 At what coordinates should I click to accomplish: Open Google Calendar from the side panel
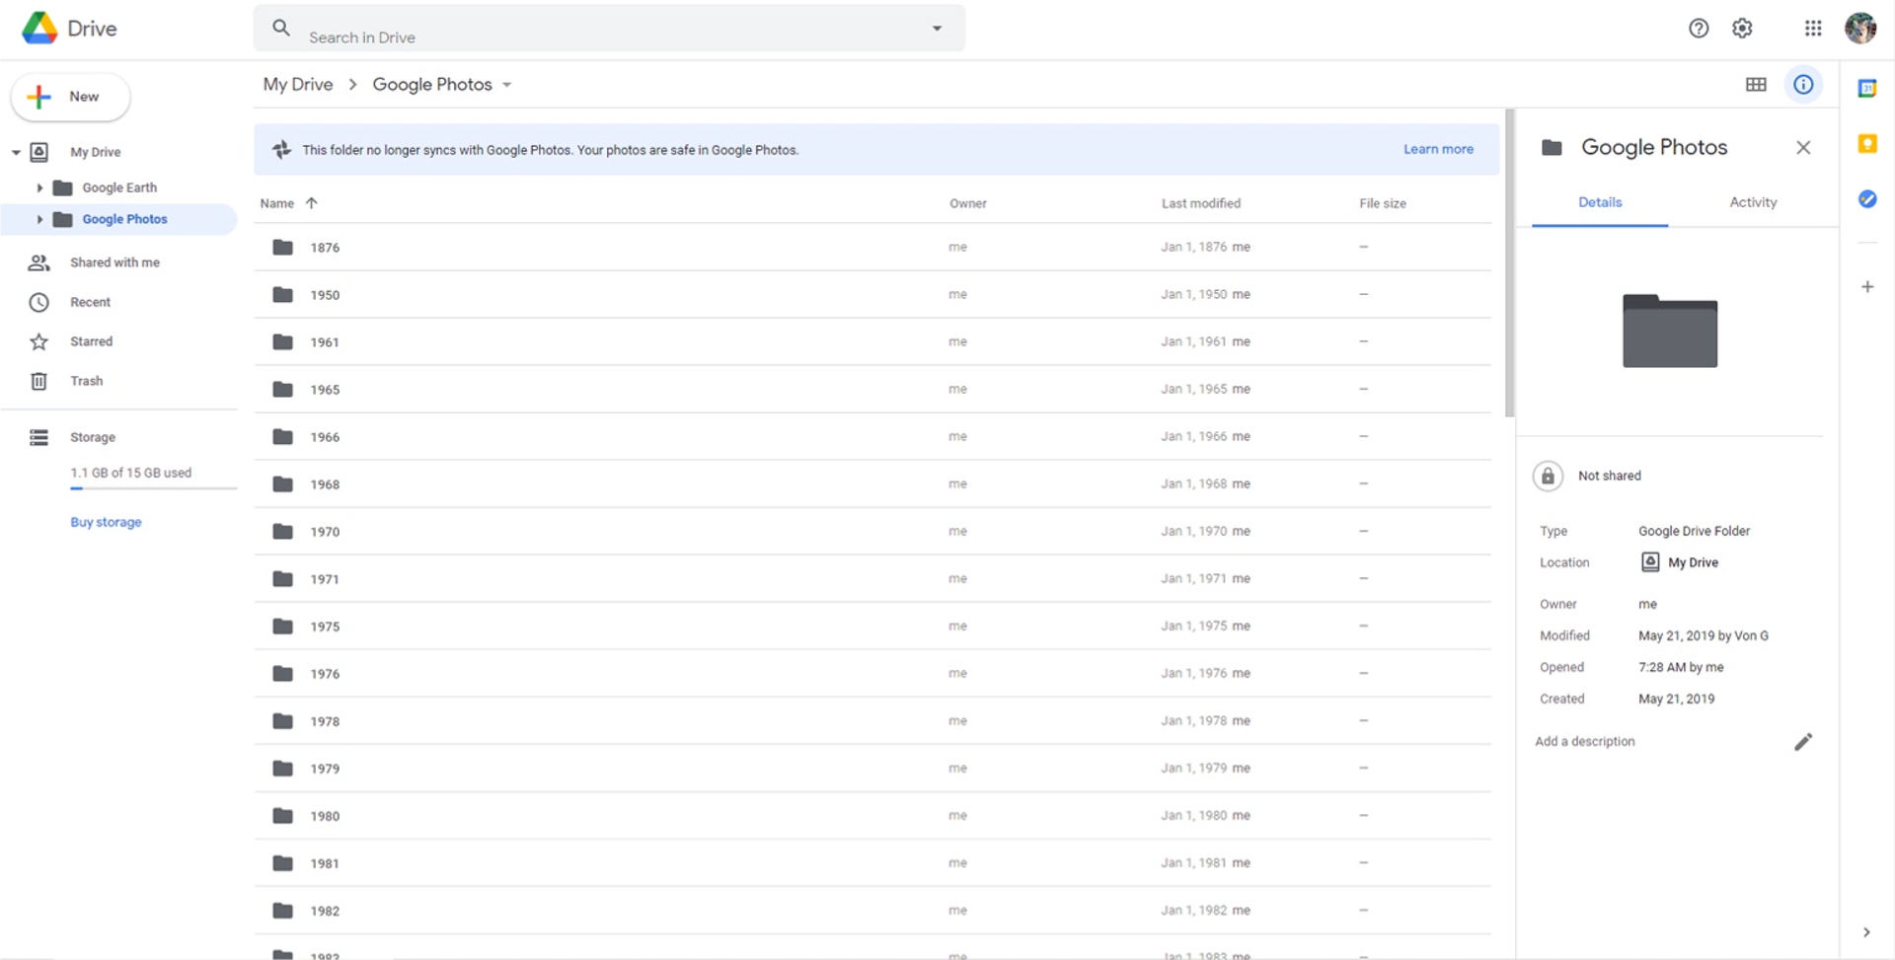(1868, 87)
